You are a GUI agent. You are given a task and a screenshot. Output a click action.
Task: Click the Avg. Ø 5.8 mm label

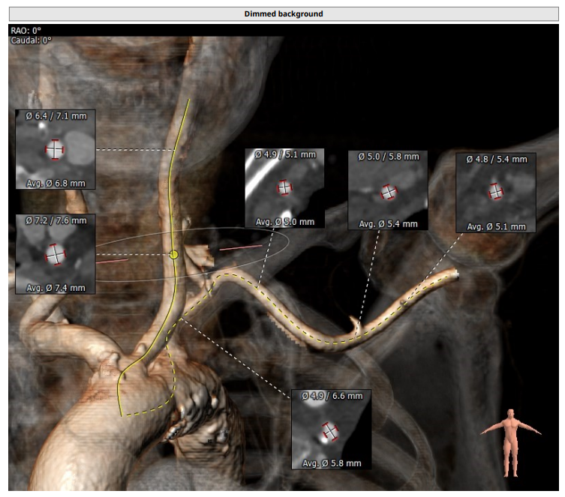[332, 463]
